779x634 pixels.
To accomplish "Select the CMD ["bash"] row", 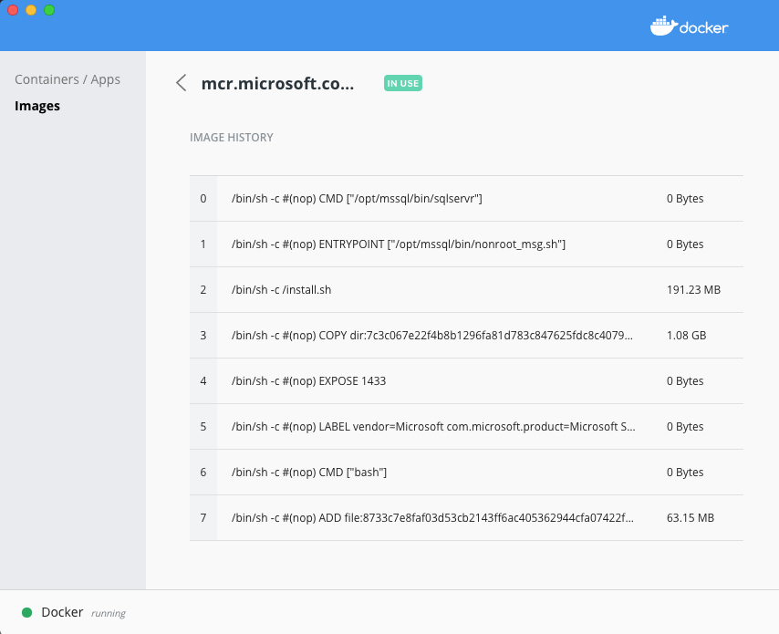I will point(466,473).
